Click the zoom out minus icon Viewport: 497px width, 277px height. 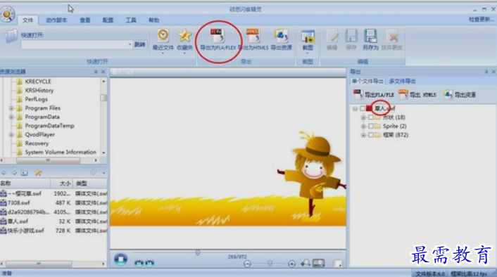[x=248, y=264]
